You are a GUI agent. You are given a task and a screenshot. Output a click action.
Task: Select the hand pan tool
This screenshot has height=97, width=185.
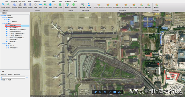tap(95, 92)
